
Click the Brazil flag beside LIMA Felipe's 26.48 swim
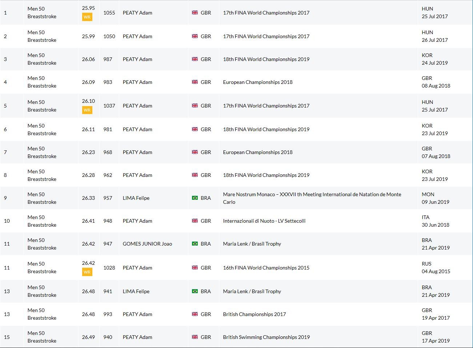[x=195, y=291]
